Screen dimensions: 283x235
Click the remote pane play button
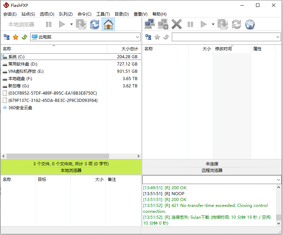click(x=204, y=24)
